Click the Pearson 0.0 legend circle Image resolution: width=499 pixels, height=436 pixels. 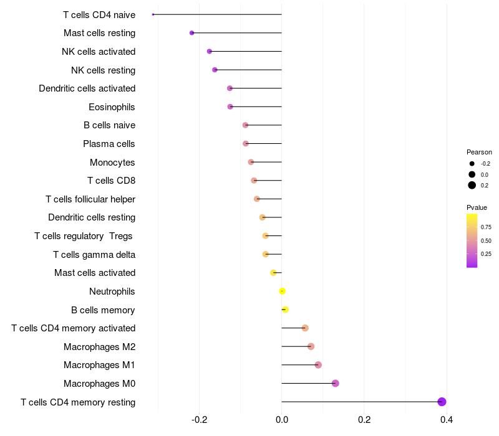click(x=472, y=174)
